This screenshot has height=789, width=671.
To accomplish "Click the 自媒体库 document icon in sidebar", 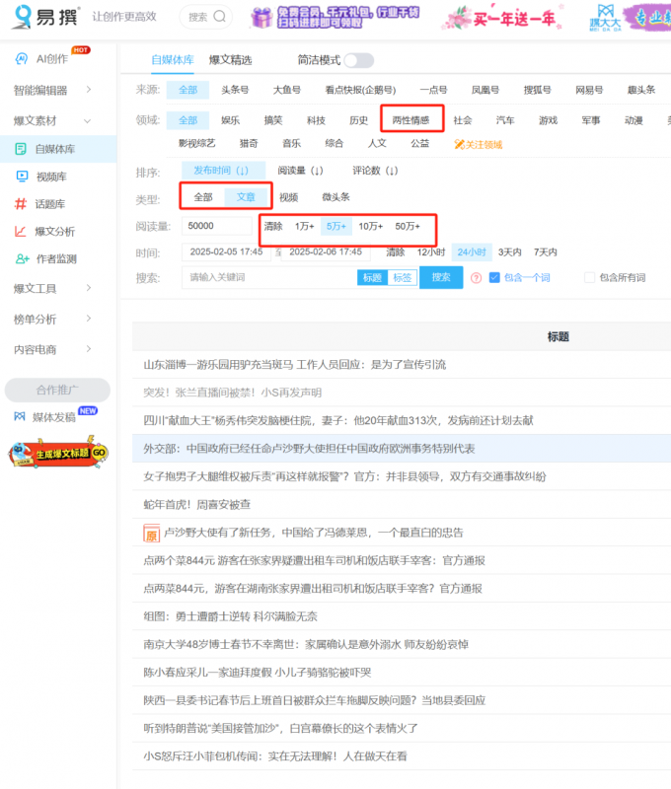I will click(21, 149).
